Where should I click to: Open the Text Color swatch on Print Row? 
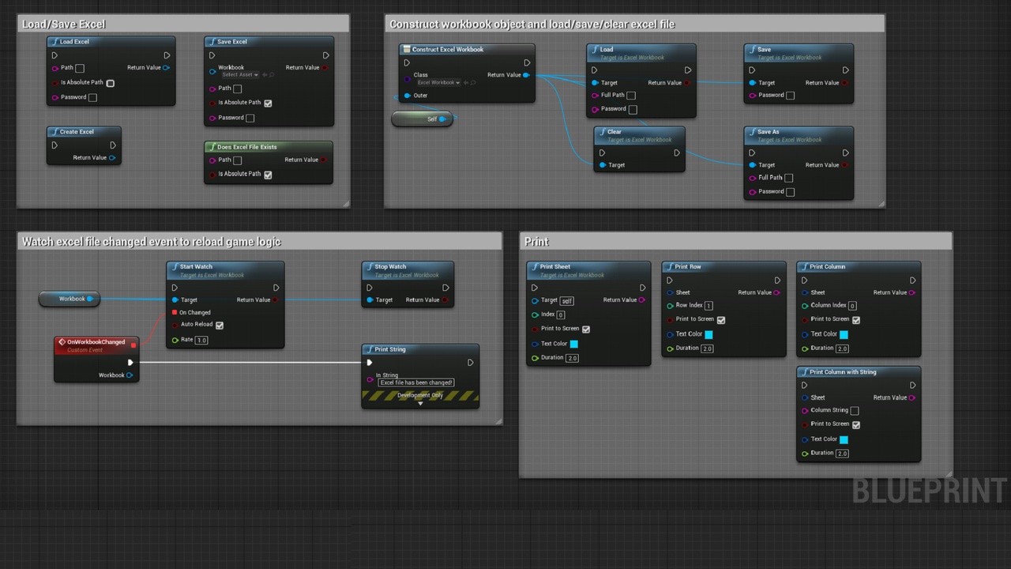[708, 334]
